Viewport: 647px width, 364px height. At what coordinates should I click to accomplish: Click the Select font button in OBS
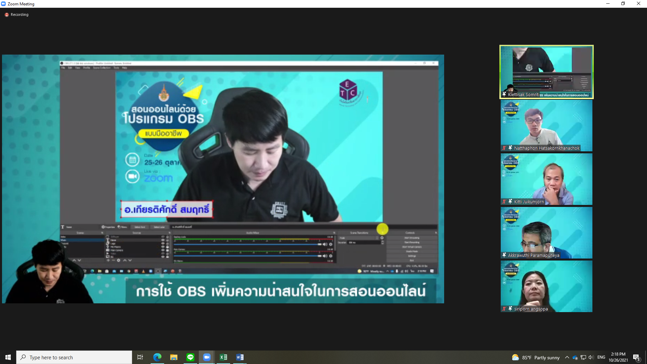pos(140,227)
